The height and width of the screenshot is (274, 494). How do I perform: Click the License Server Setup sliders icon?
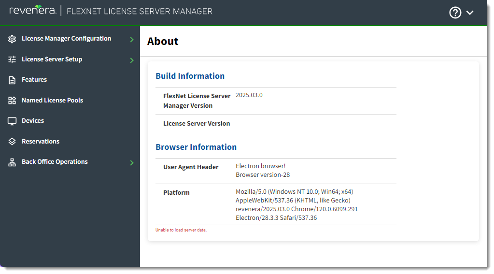(12, 59)
